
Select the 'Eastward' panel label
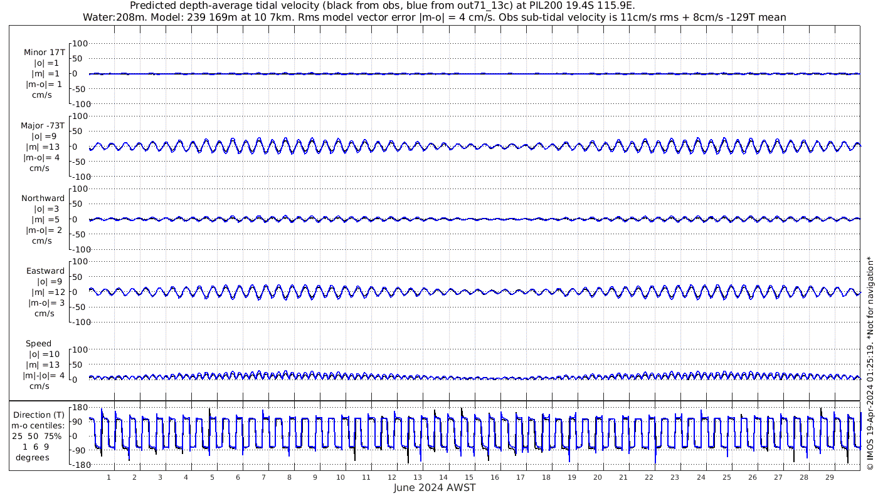(46, 271)
